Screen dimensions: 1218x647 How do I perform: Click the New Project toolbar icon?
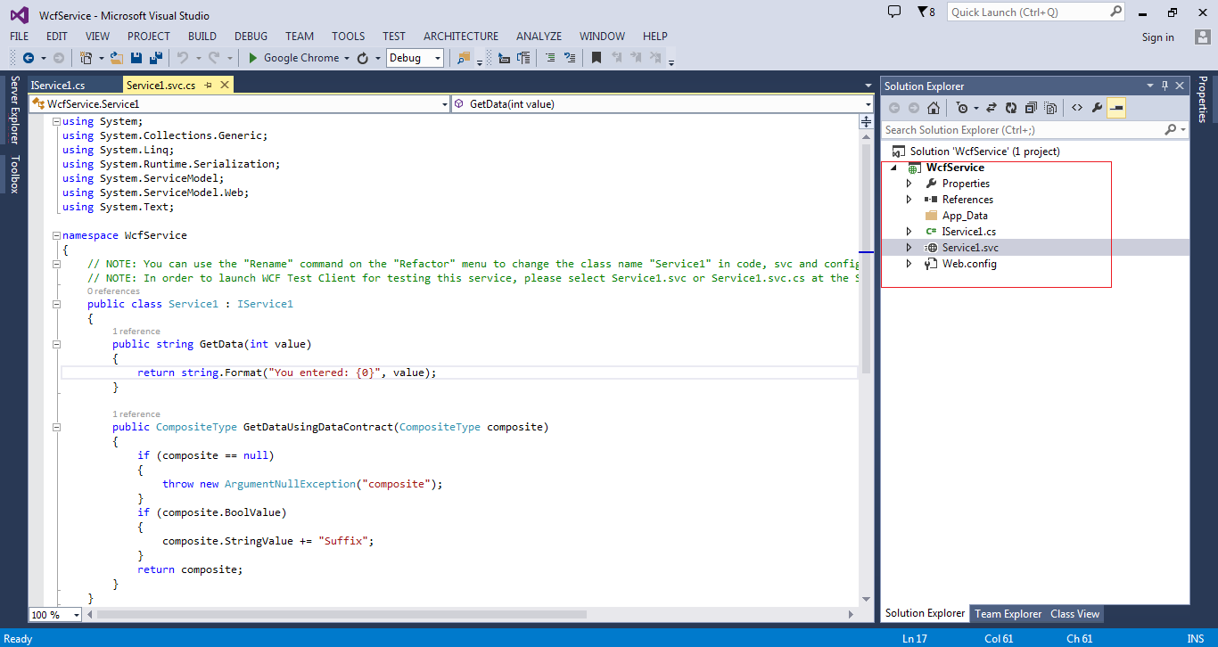tap(86, 58)
